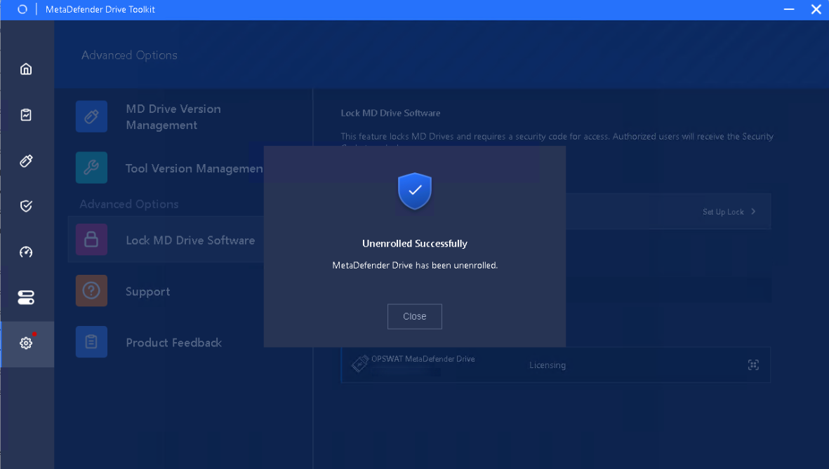Screen dimensions: 829x469
Task: Open the speedometer sidebar icon
Action: click(x=26, y=252)
